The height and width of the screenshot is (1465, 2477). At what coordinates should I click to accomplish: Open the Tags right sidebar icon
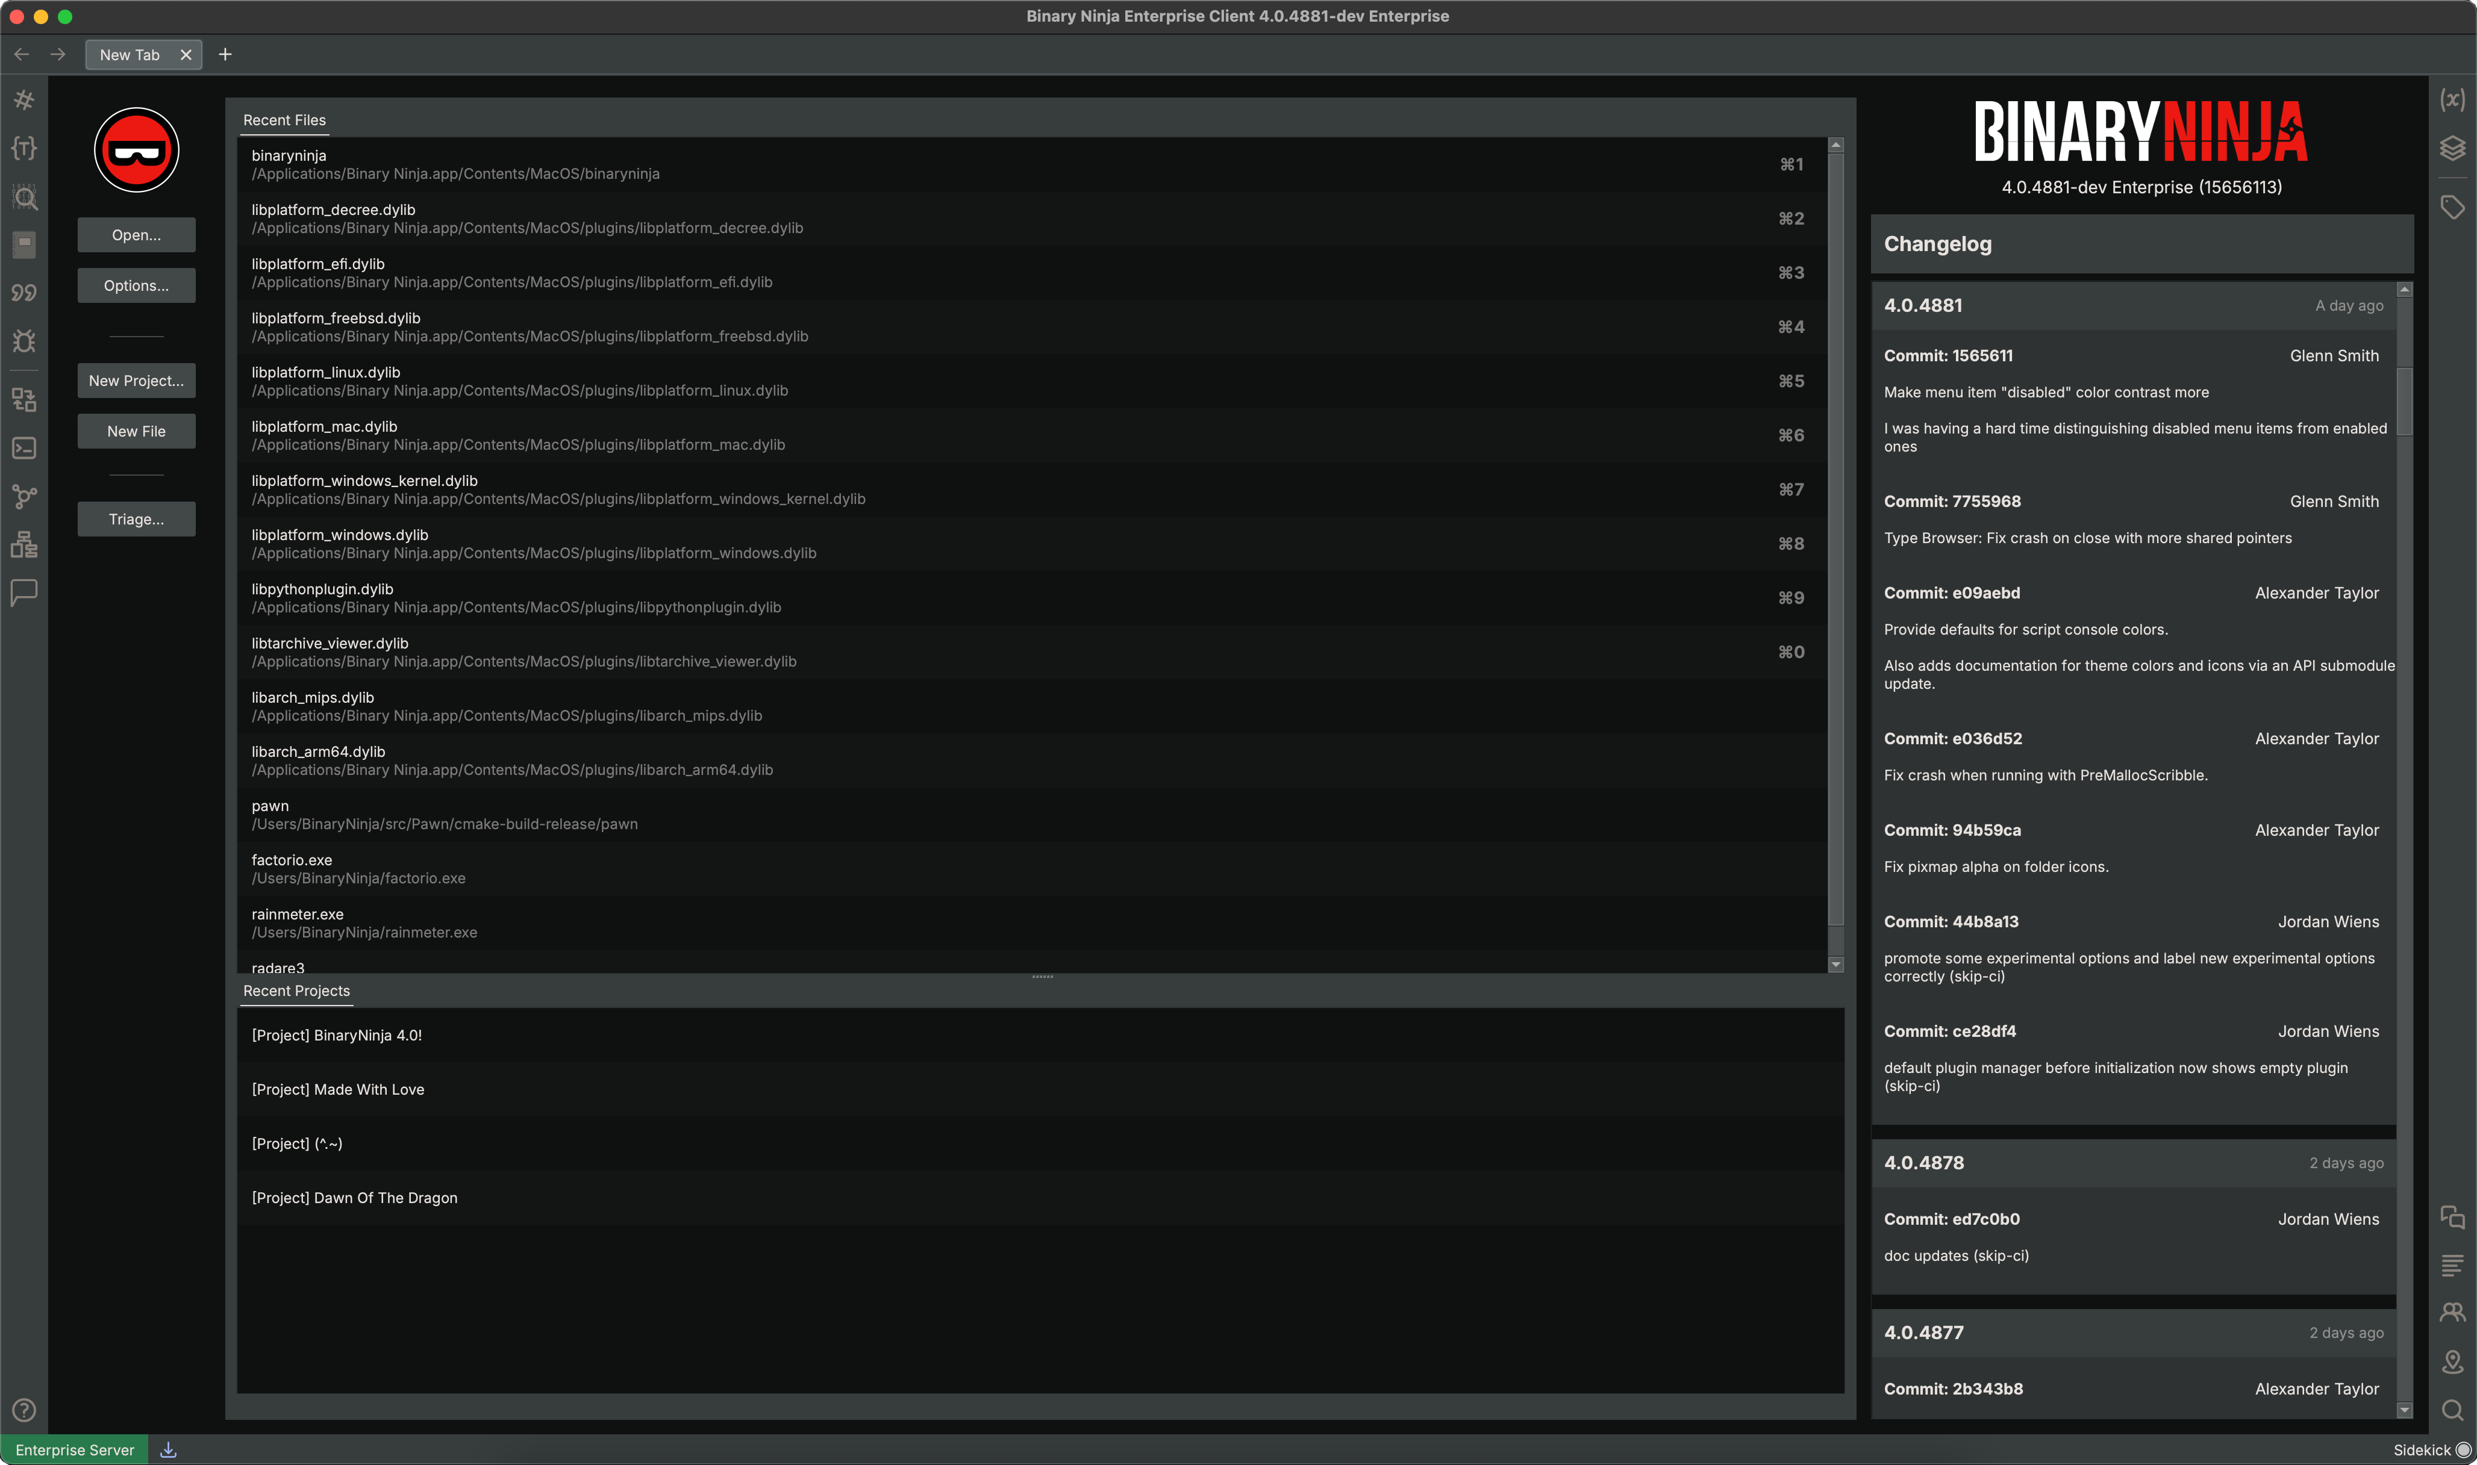tap(2452, 207)
